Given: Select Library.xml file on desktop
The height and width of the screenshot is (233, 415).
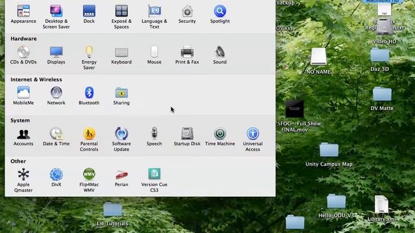Looking at the screenshot, I should tap(381, 205).
